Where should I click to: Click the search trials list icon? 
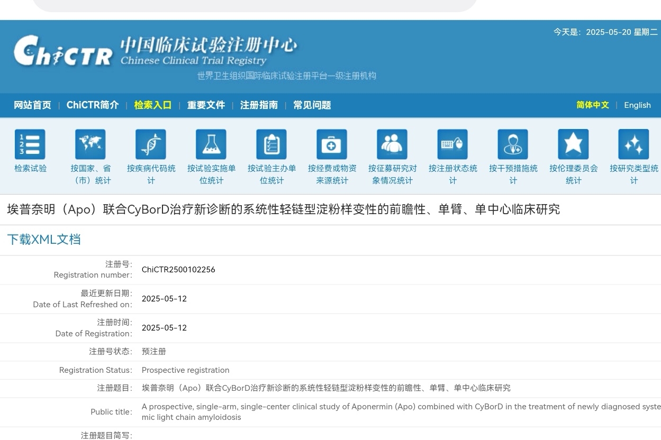pyautogui.click(x=30, y=144)
